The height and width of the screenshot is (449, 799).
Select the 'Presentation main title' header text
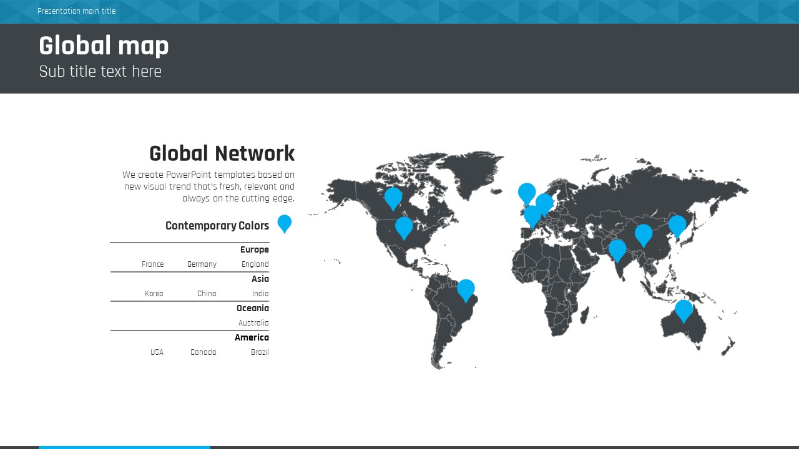(76, 11)
